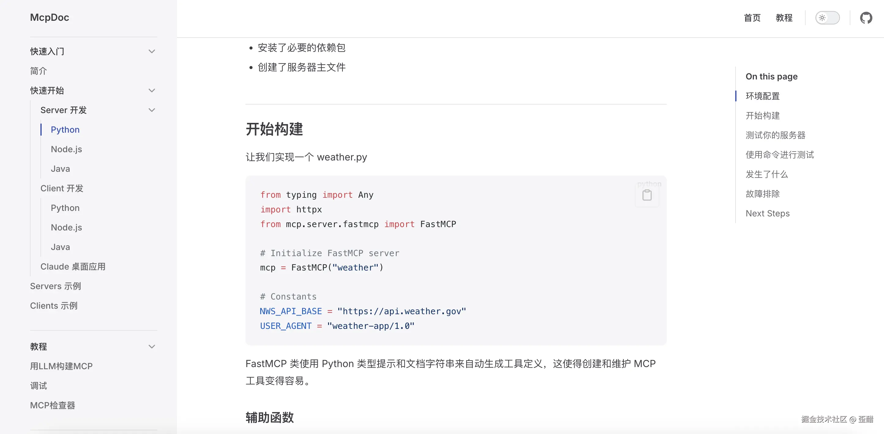
Task: Open 教程 in the top navigation
Action: (784, 18)
